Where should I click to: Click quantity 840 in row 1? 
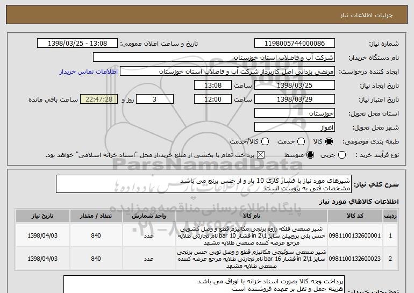(x=96, y=235)
